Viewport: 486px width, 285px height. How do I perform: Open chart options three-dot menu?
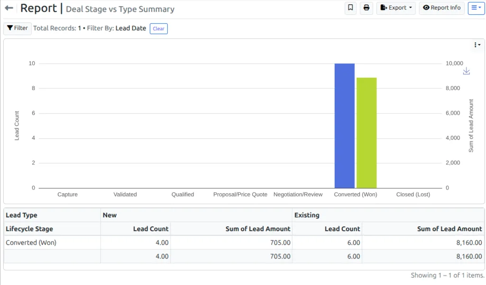(477, 45)
